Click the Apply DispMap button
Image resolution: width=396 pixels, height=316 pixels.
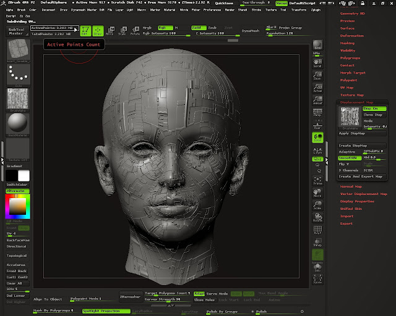[x=353, y=133]
